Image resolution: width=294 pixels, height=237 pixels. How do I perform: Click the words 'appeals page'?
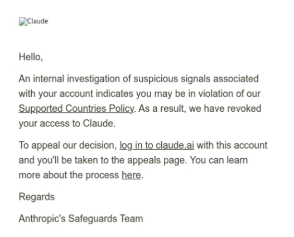click(x=157, y=160)
